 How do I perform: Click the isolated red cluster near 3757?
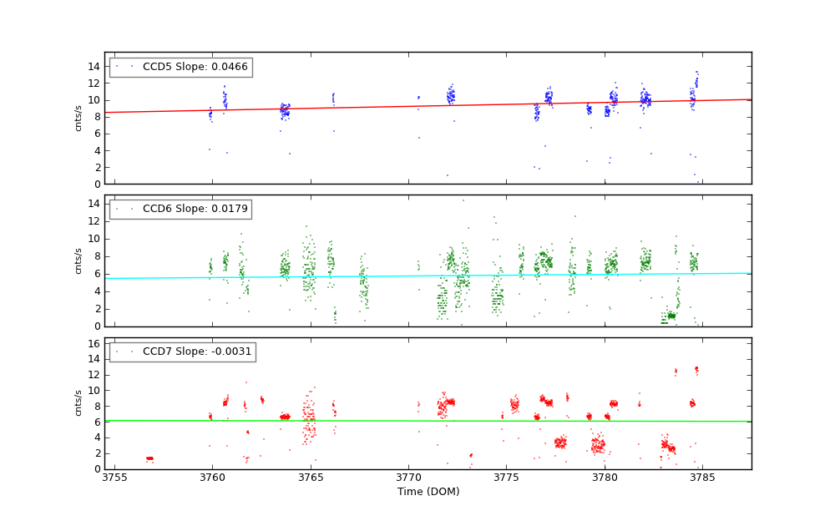149,458
